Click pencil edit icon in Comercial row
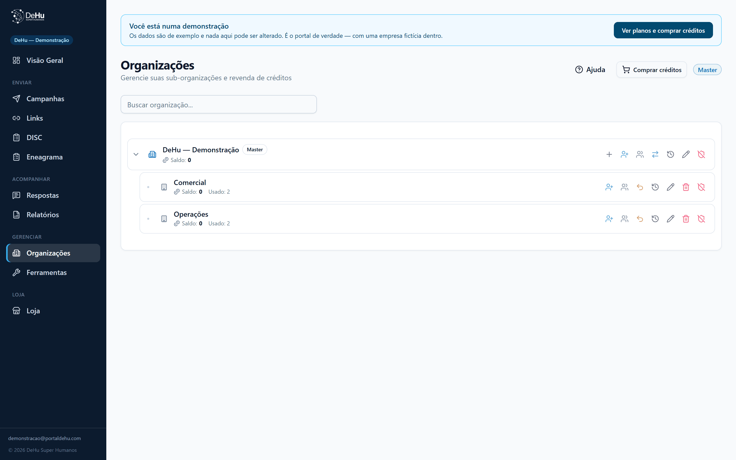The width and height of the screenshot is (736, 460). tap(670, 187)
